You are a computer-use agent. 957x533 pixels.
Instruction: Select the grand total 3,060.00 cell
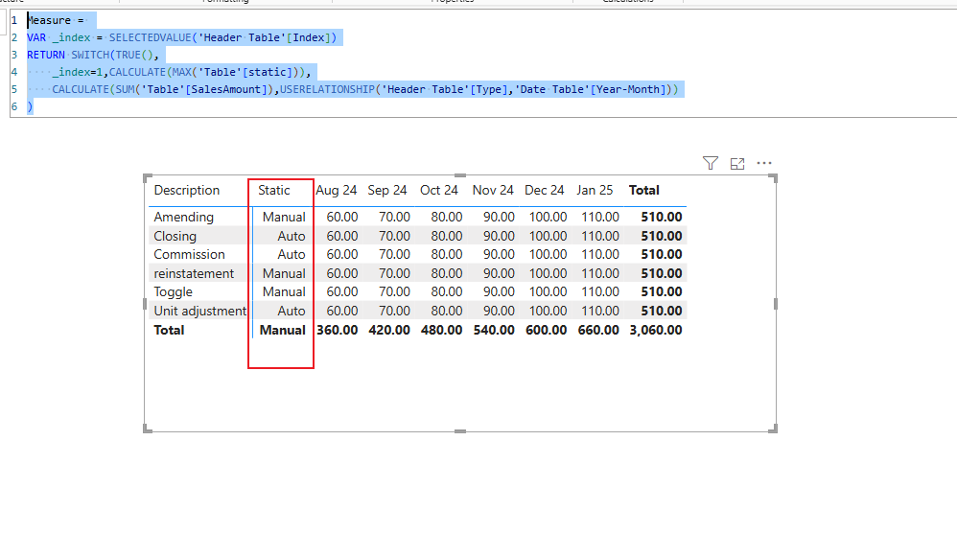pos(656,331)
